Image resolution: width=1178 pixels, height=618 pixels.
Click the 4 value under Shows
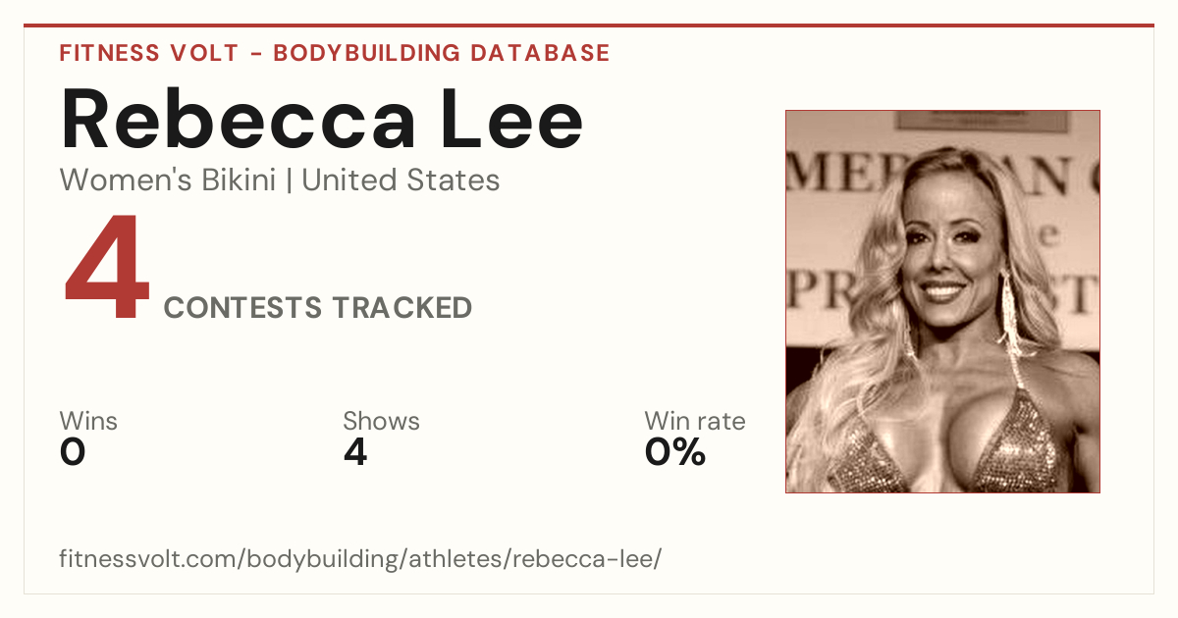[x=355, y=452]
